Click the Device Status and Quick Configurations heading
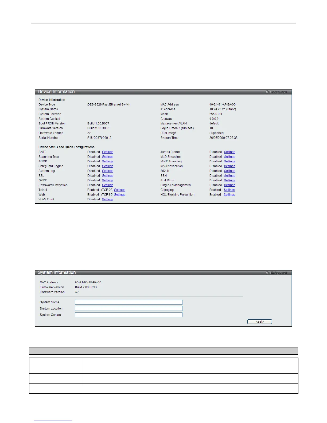This screenshot has height=423, width=327. click(67, 147)
